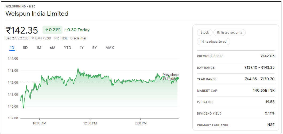This screenshot has height=134, width=283.
Task: Click the PREVIOUS CLOSE label
Action: tap(210, 56)
